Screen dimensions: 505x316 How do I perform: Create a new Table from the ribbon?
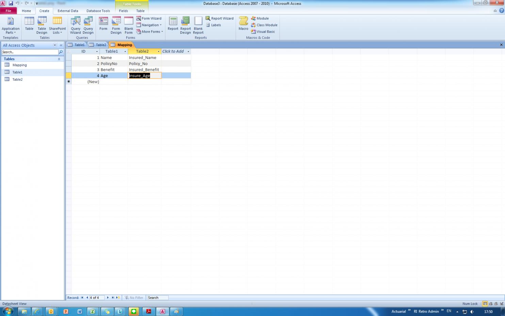(29, 24)
